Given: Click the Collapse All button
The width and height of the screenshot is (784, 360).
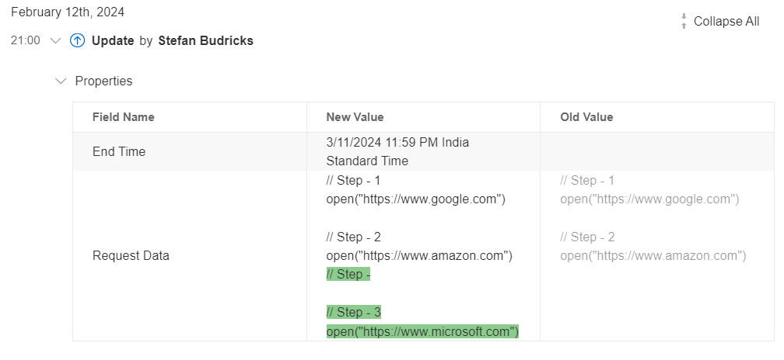Looking at the screenshot, I should tap(719, 22).
